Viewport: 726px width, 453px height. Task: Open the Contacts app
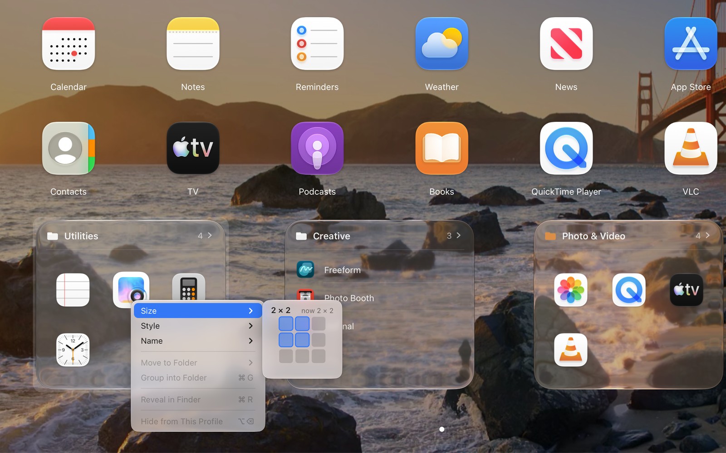coord(69,148)
